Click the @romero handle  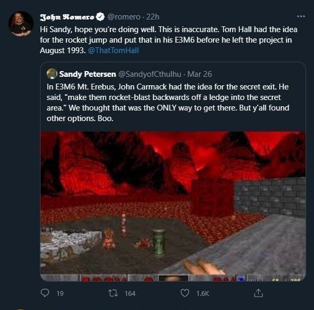click(x=124, y=17)
